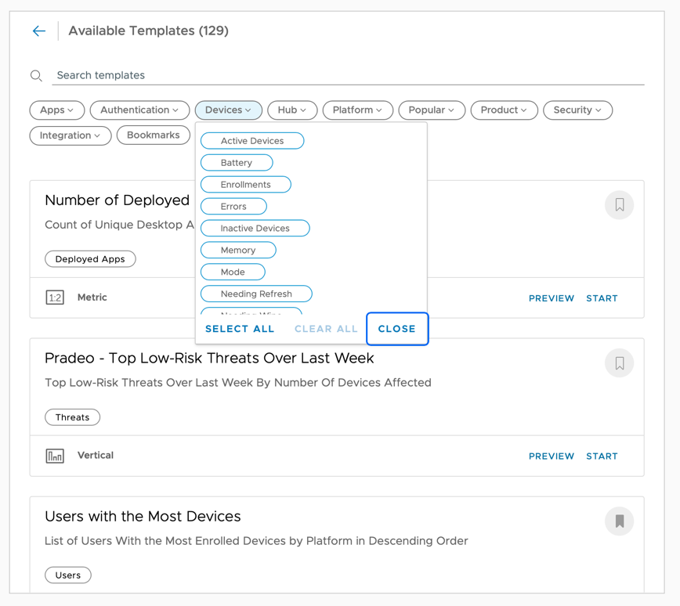Close the Devices filter panel
This screenshot has width=680, height=606.
pyautogui.click(x=396, y=329)
